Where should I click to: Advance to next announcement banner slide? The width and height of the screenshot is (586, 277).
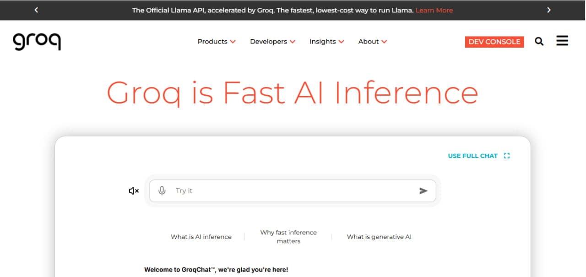[x=549, y=10]
